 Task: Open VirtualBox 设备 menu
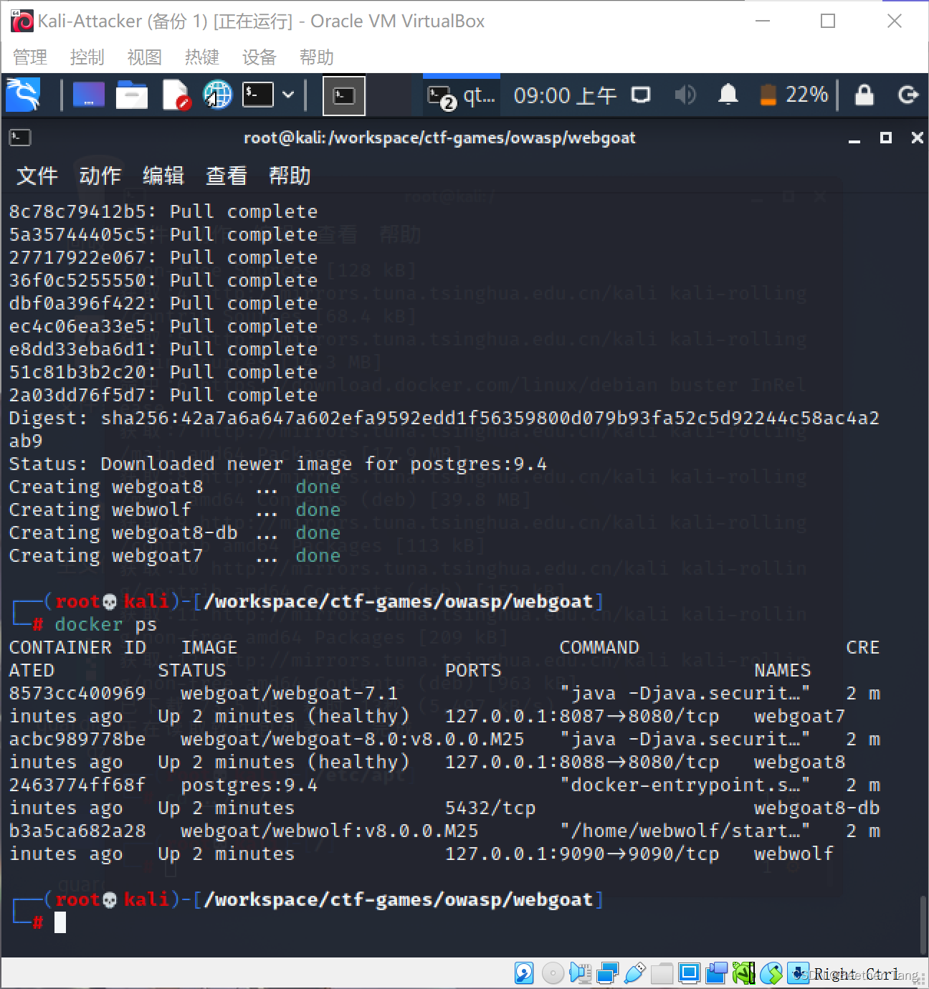click(x=259, y=57)
